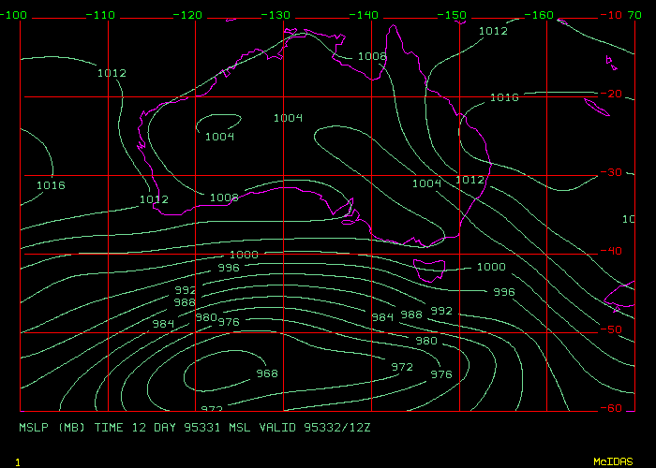Image resolution: width=656 pixels, height=468 pixels.
Task: Select the McIDAS label in bottom corner
Action: (x=614, y=461)
